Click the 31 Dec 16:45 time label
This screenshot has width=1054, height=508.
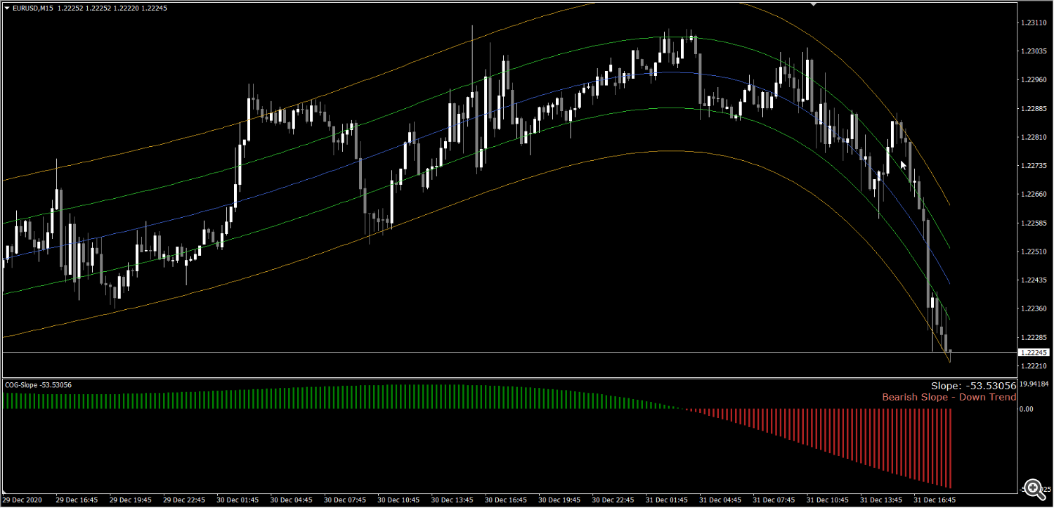pos(935,501)
